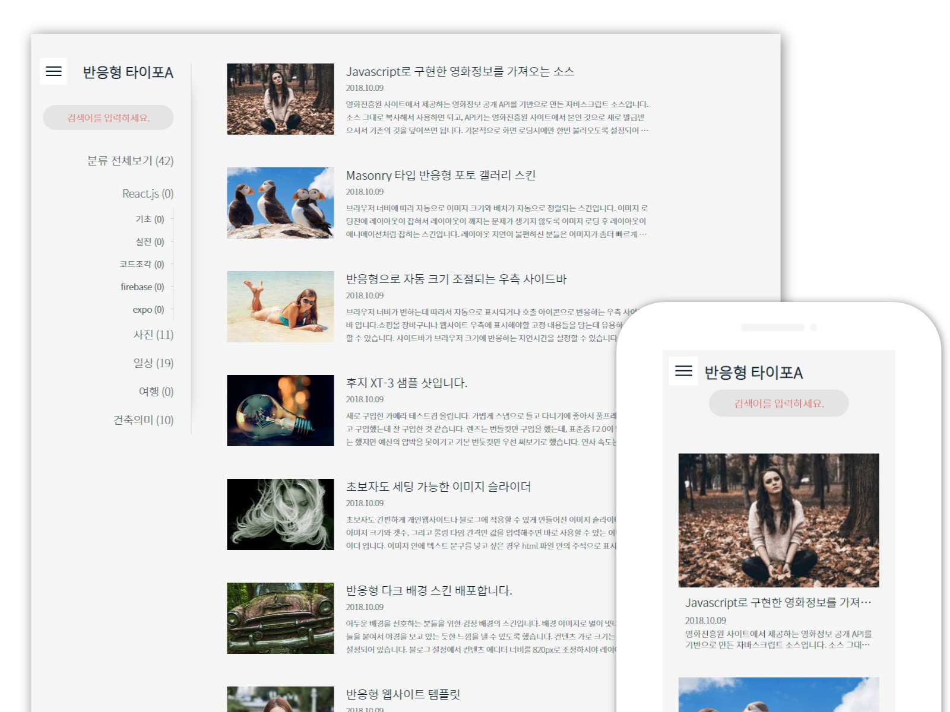Image resolution: width=950 pixels, height=712 pixels.
Task: Click the mobile preview search field
Action: coord(778,403)
